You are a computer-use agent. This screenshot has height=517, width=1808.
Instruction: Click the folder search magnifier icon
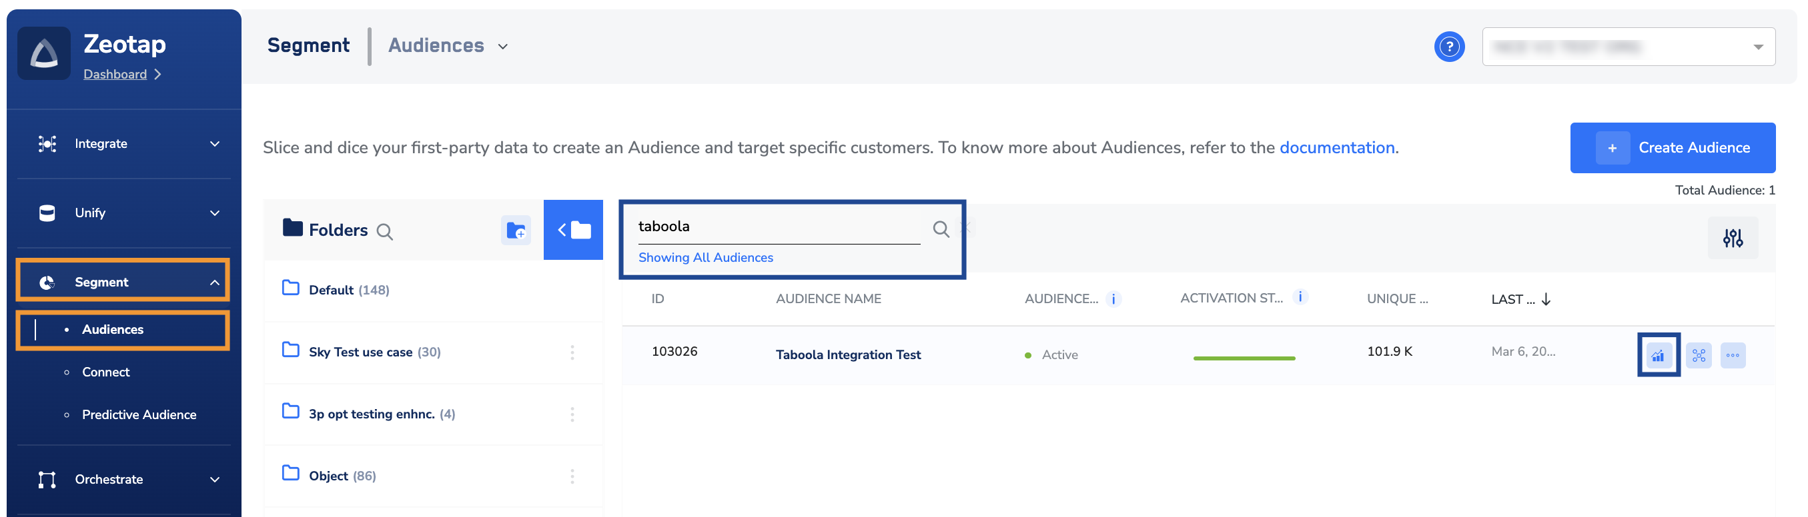click(385, 231)
